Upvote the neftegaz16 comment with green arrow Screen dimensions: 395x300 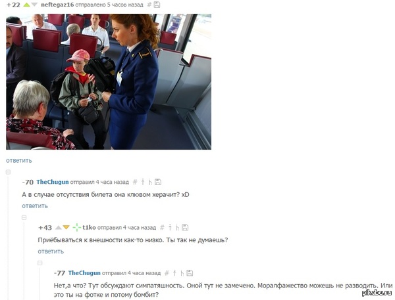(26, 5)
